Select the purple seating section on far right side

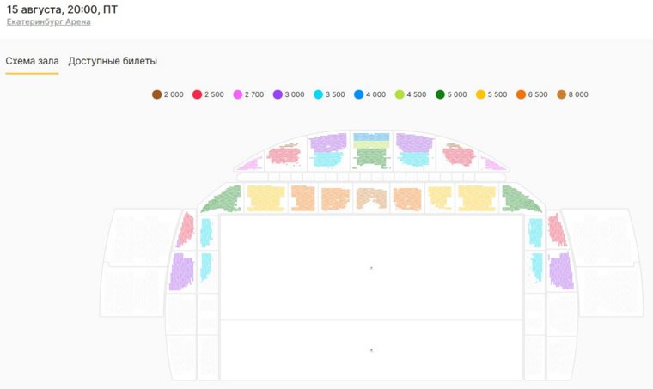coord(560,271)
